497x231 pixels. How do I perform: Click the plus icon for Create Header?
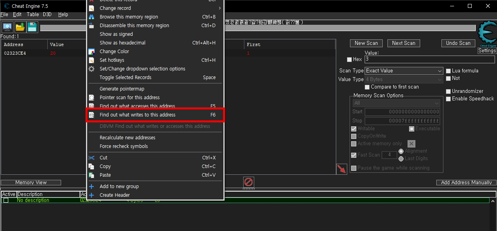(x=91, y=195)
